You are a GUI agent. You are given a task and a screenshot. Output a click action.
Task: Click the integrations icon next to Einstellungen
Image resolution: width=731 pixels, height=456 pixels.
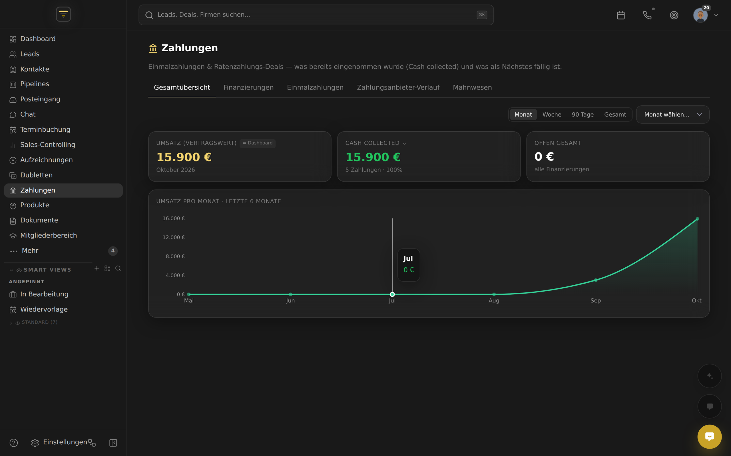pos(92,443)
